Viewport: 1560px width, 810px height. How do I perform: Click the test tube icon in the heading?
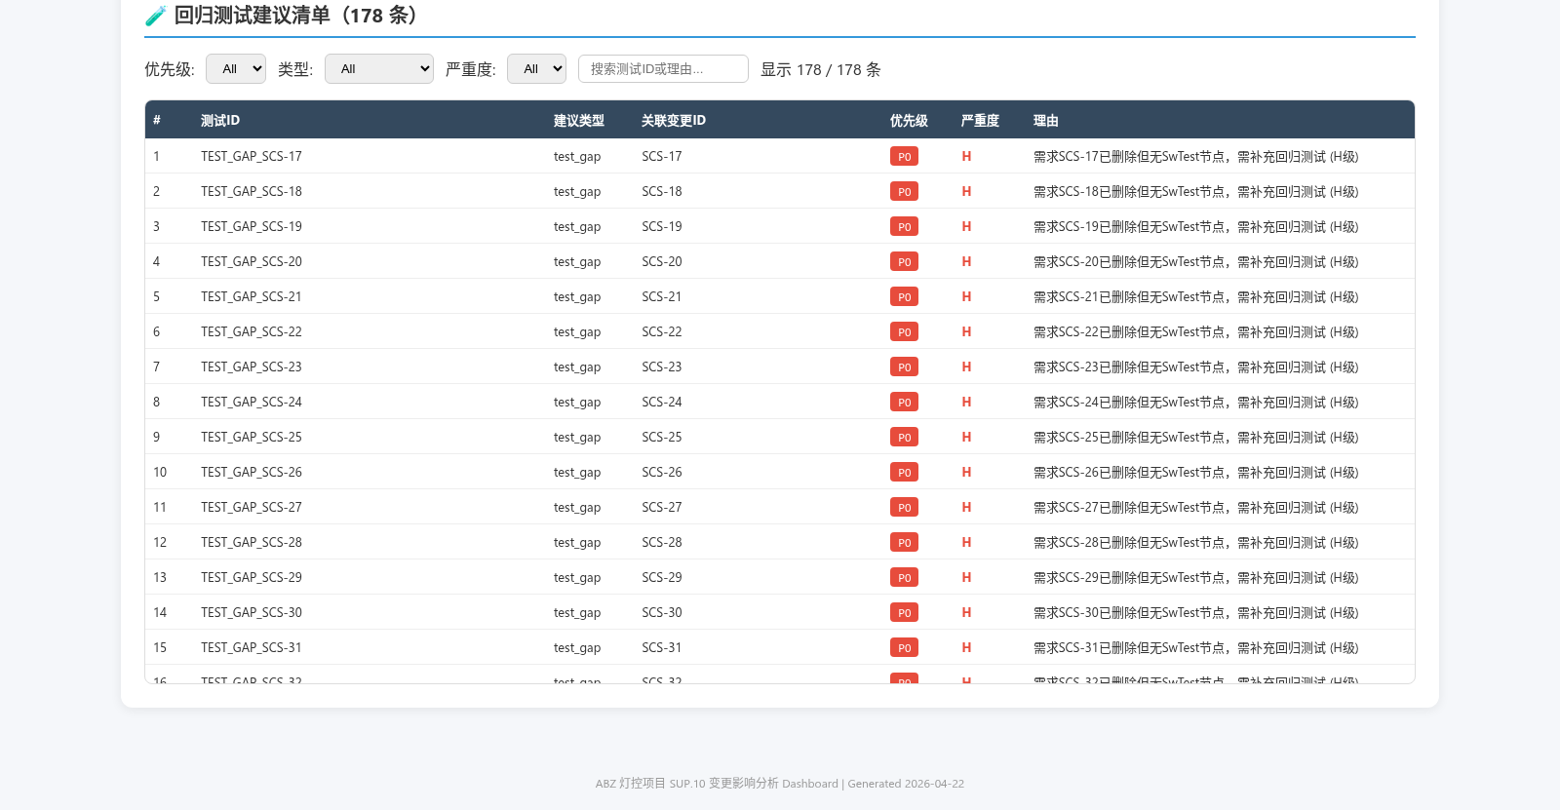pos(155,16)
